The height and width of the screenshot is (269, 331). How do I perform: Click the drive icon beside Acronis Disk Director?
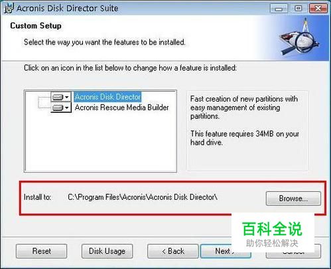tap(58, 97)
